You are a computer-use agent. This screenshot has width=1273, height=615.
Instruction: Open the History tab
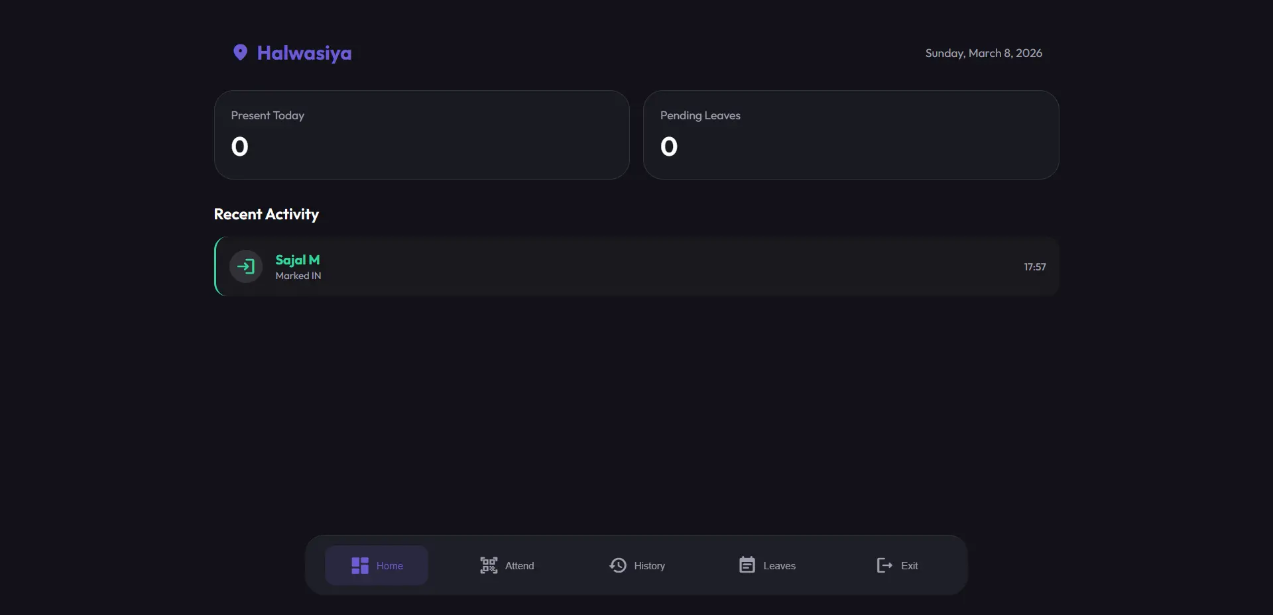coord(636,565)
